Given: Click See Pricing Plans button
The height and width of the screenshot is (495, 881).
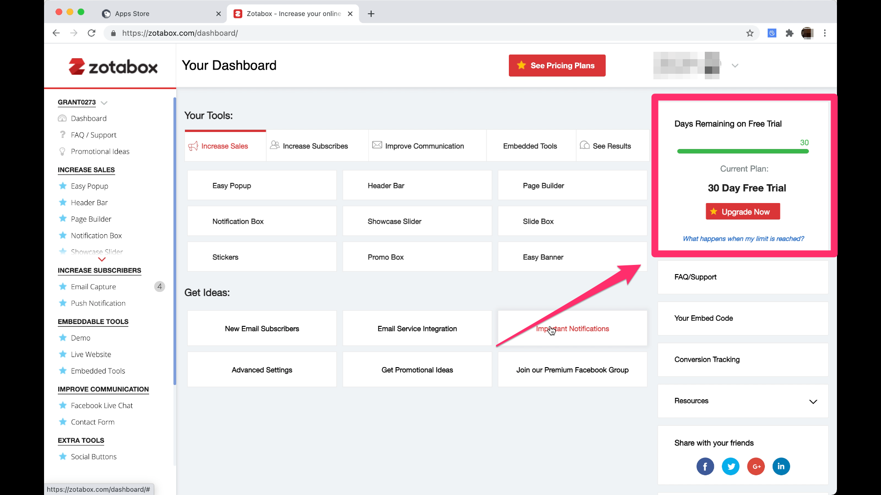Looking at the screenshot, I should point(557,66).
